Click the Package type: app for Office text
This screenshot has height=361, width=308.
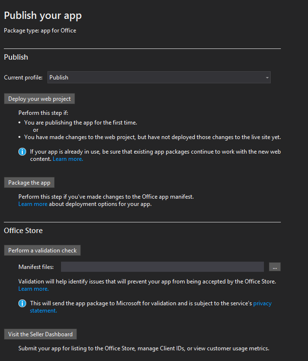pyautogui.click(x=40, y=31)
